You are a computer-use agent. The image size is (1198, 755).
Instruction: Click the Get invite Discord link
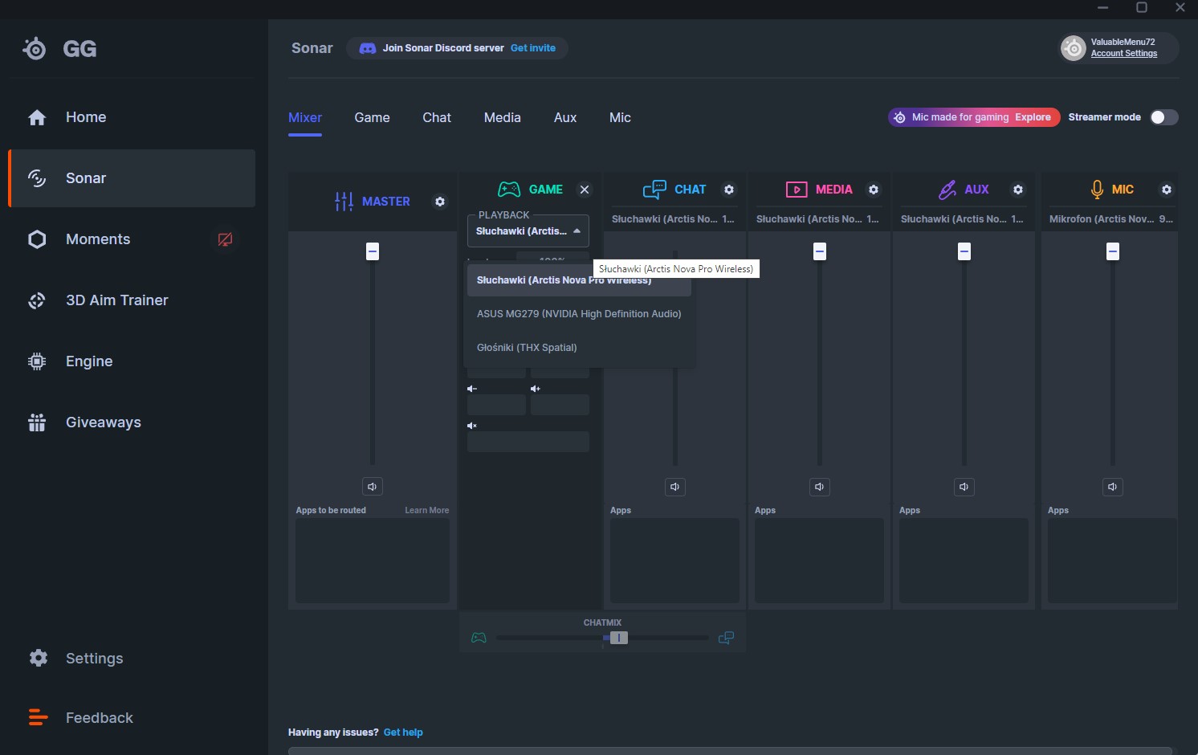(x=533, y=48)
